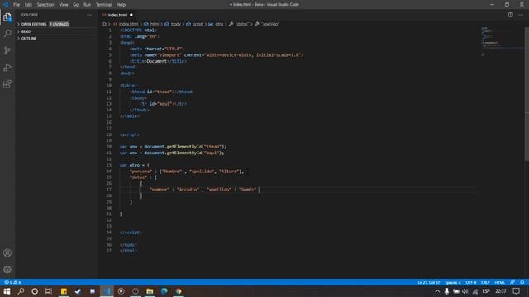Open the Terminal menu
The height and width of the screenshot is (297, 529).
tap(103, 5)
